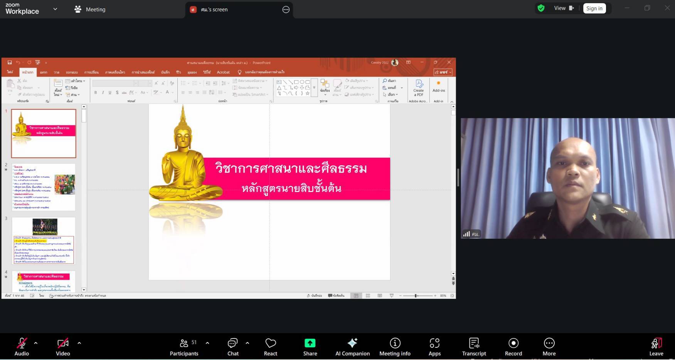Screen dimensions: 675x360
Task: Expand the audio options arrow
Action: pos(36,343)
